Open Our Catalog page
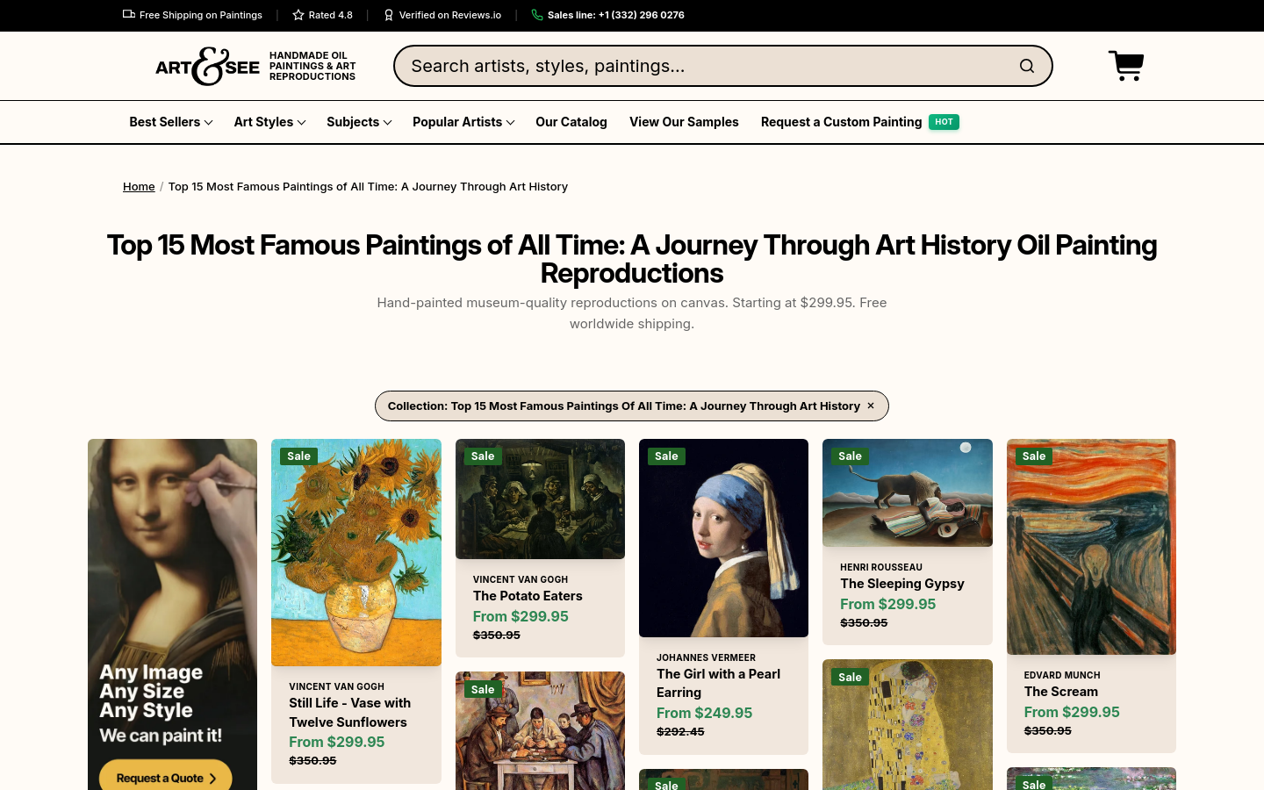This screenshot has width=1264, height=790. coord(571,122)
